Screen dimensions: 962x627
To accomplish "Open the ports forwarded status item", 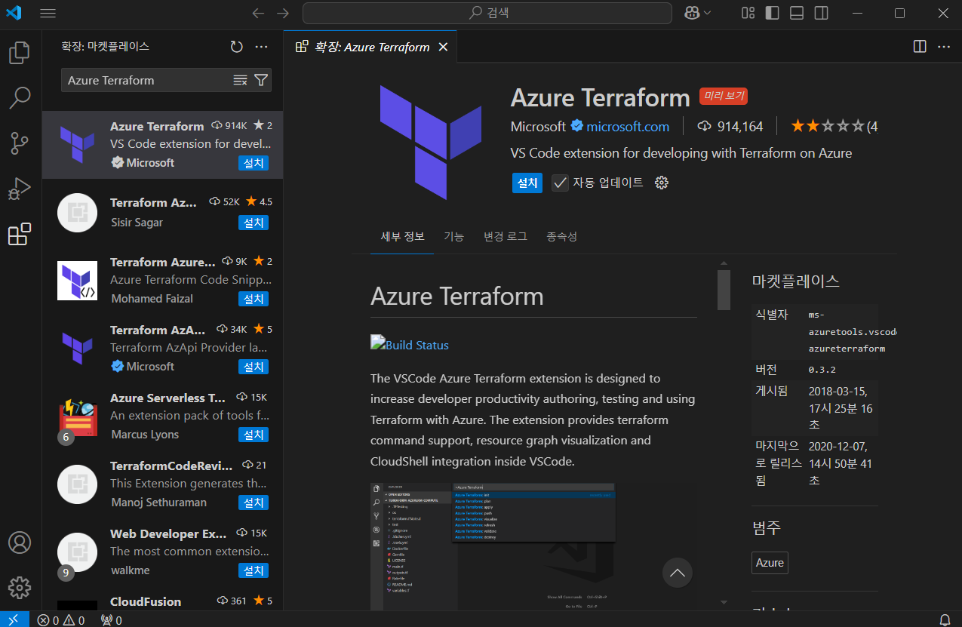I will 112,619.
